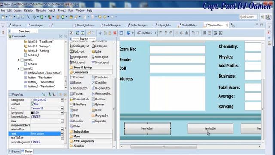Switch to the calc.java editor tab
The height and width of the screenshot is (155, 275).
coord(15,25)
